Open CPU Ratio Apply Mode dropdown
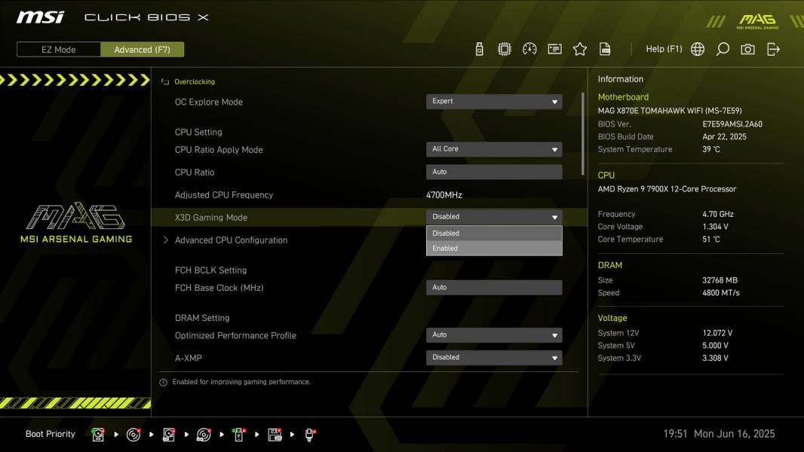Screen dimensions: 804x452 (x=494, y=149)
